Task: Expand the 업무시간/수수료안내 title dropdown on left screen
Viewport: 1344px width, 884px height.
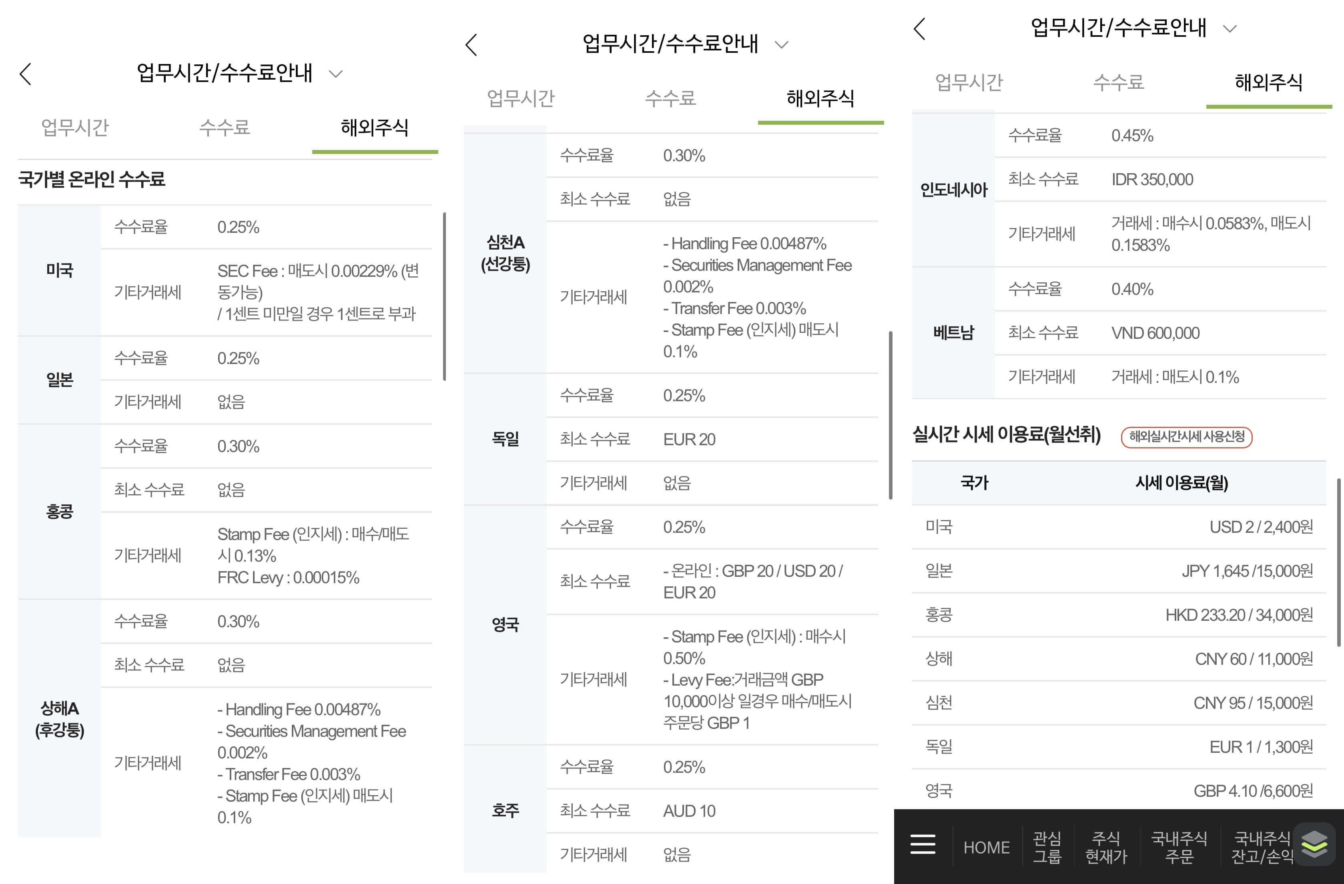Action: coord(337,74)
